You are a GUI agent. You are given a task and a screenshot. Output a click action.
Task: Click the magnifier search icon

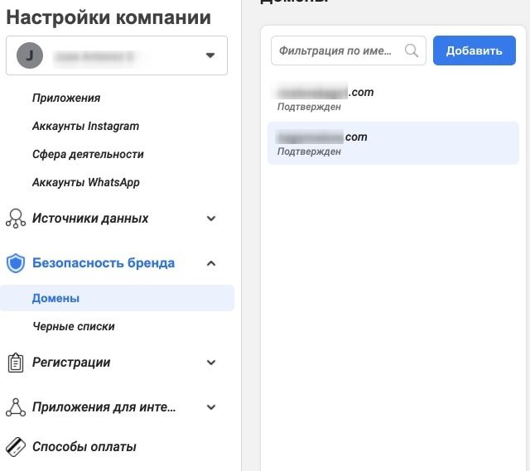click(x=412, y=50)
